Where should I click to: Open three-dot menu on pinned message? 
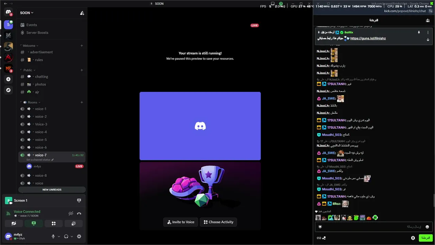pyautogui.click(x=428, y=32)
